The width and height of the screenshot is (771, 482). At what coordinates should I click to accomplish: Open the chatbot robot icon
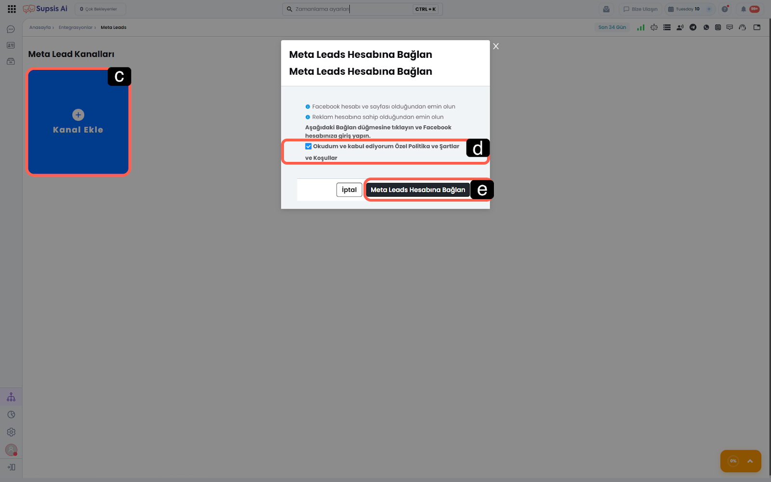(x=654, y=27)
